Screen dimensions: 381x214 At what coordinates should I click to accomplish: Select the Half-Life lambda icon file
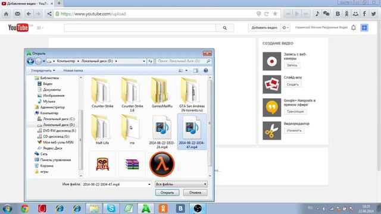(x=162, y=164)
